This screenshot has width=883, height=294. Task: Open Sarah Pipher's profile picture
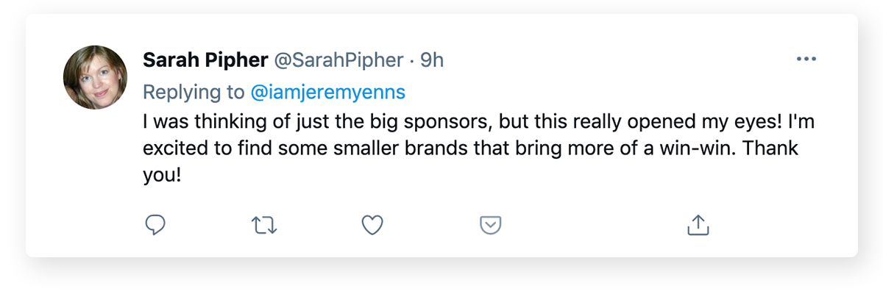coord(96,77)
